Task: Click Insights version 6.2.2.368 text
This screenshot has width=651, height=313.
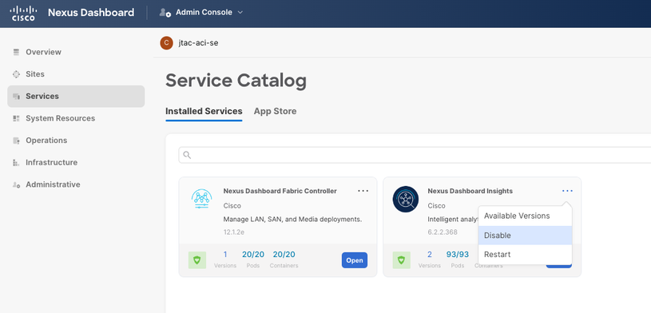Action: tap(443, 232)
